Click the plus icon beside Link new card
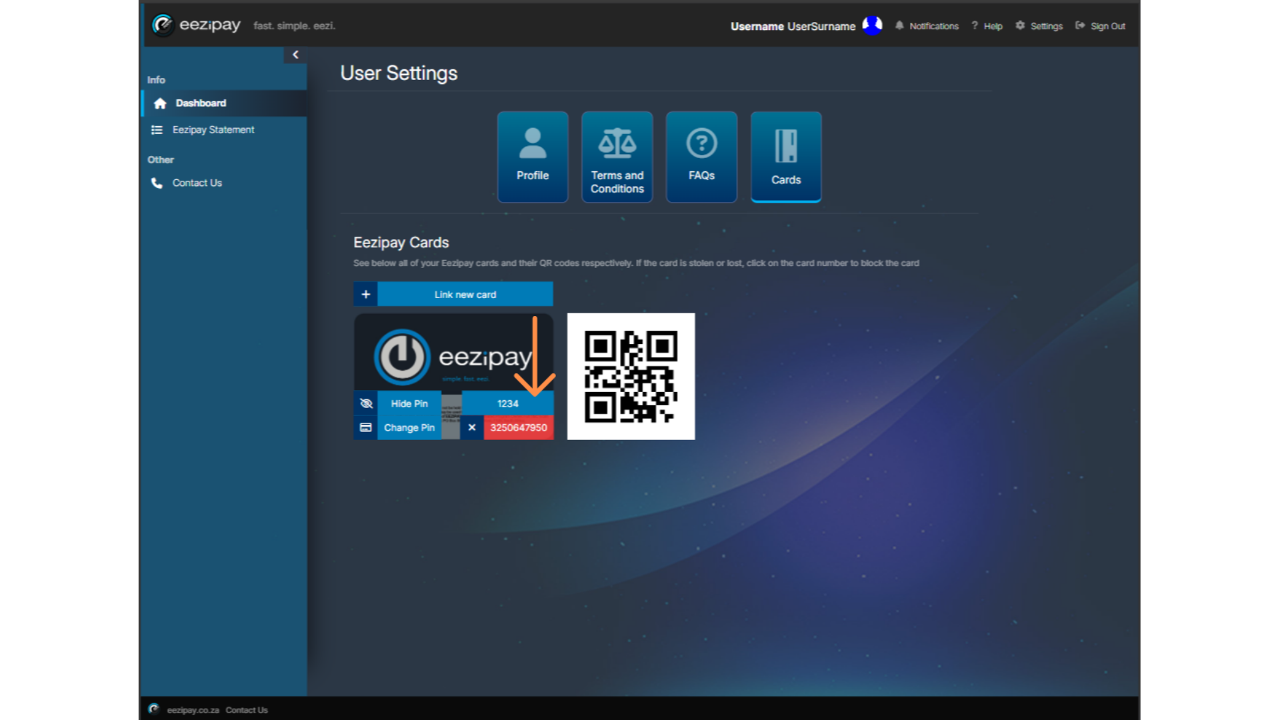Viewport: 1280px width, 720px height. pos(365,294)
